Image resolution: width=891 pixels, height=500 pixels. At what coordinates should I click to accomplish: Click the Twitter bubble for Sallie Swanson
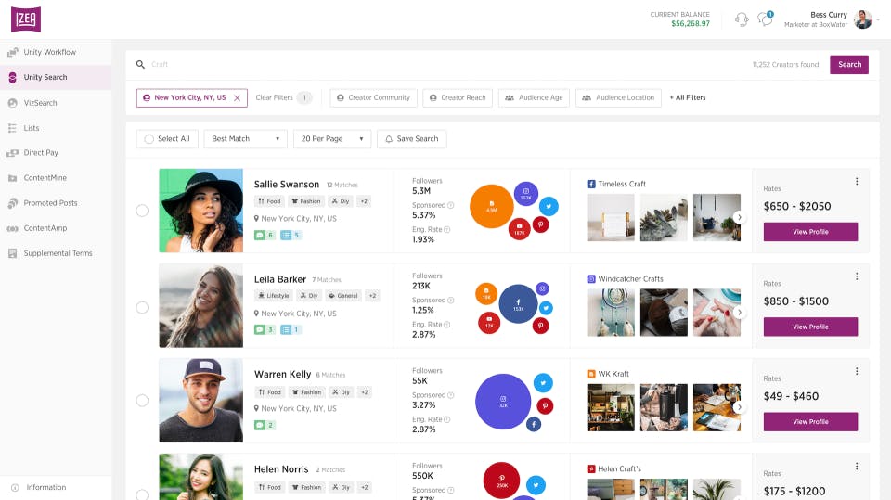(549, 207)
